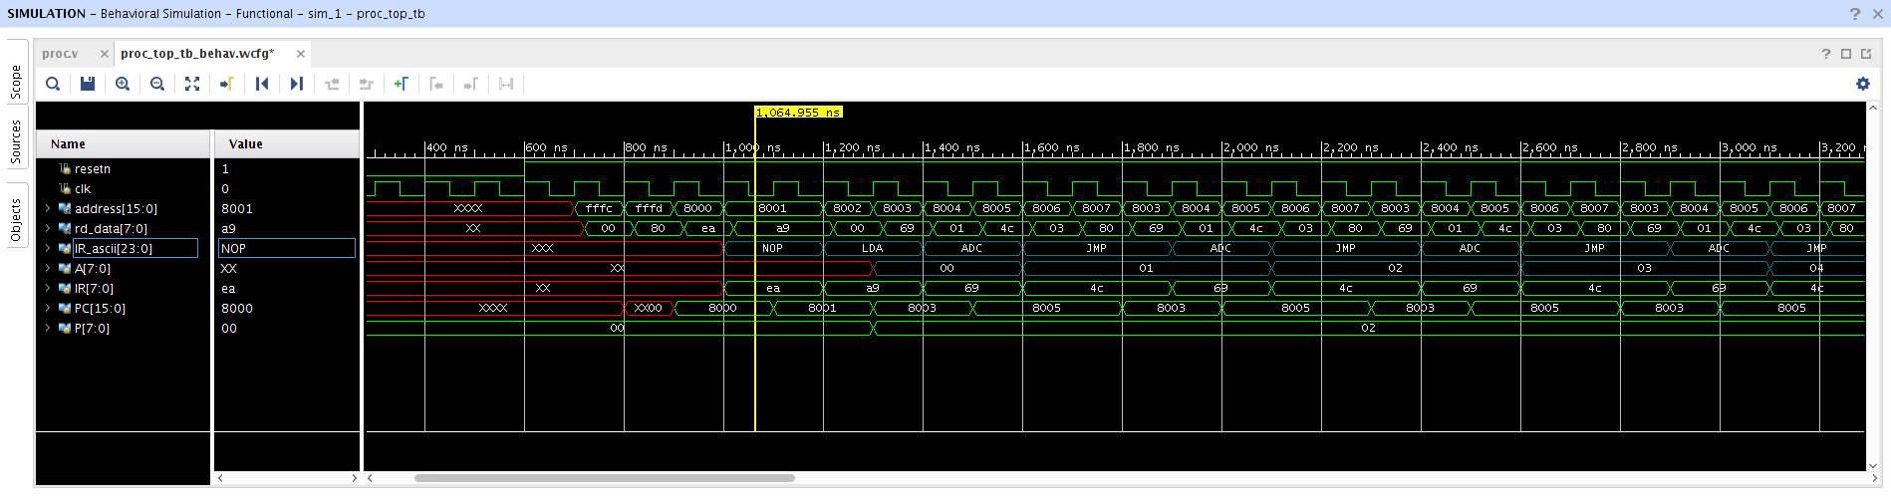Click the Go to Cursor icon
Screen dimensions: 1891x496
coord(227,85)
